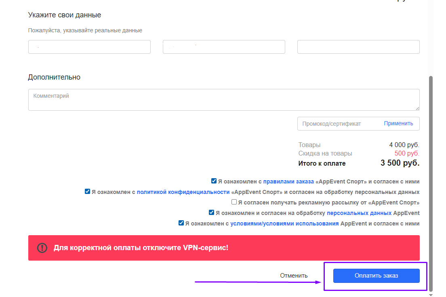Click the scrollbar down arrow
The image size is (446, 297).
(x=431, y=295)
